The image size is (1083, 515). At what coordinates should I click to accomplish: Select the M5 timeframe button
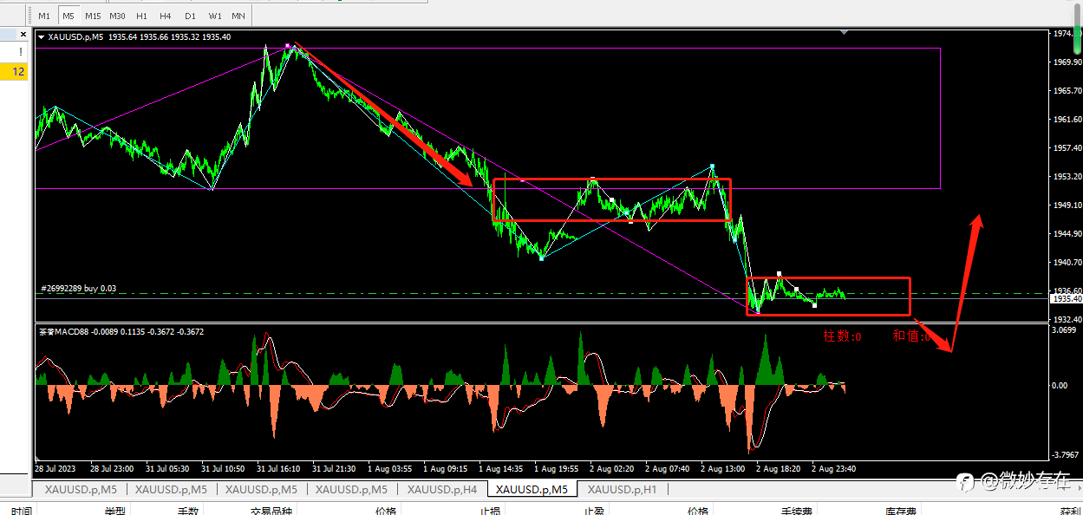pyautogui.click(x=69, y=16)
